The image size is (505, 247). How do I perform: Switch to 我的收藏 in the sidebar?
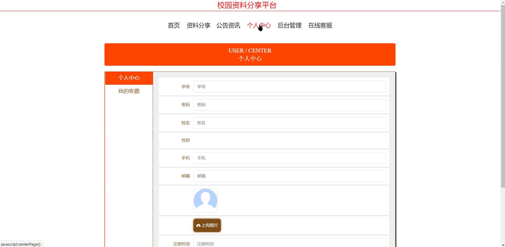click(x=129, y=91)
